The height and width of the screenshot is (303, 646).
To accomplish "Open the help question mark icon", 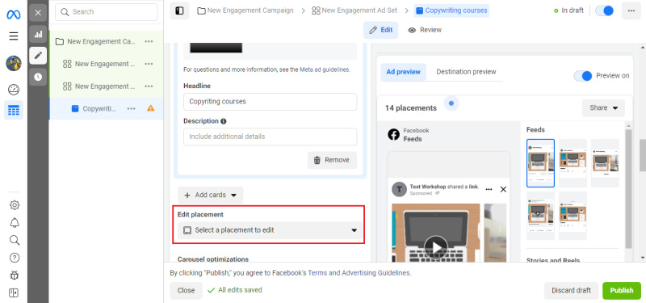I will 15,258.
